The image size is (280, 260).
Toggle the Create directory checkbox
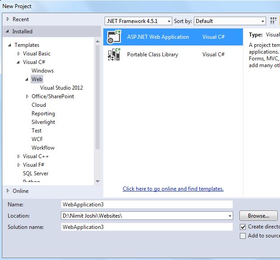(243, 227)
